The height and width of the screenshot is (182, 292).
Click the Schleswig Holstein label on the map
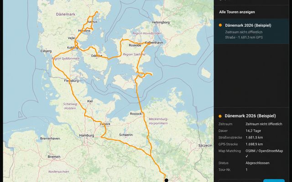click(70, 106)
